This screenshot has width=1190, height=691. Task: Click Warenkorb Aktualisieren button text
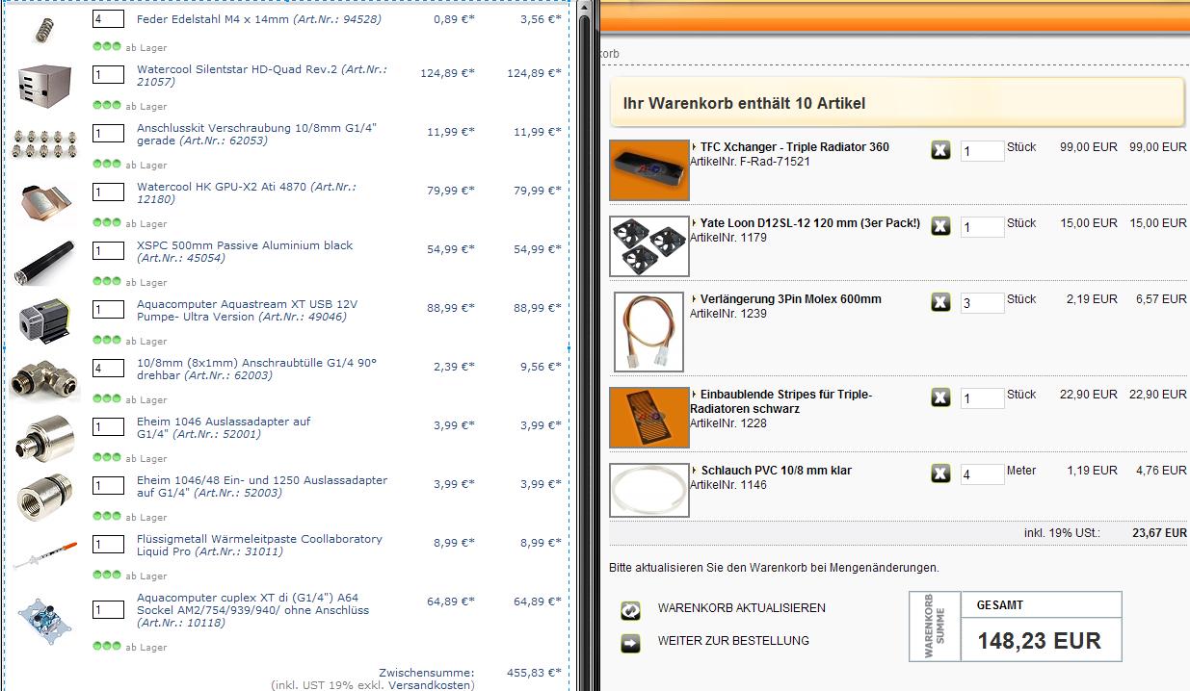[x=742, y=608]
